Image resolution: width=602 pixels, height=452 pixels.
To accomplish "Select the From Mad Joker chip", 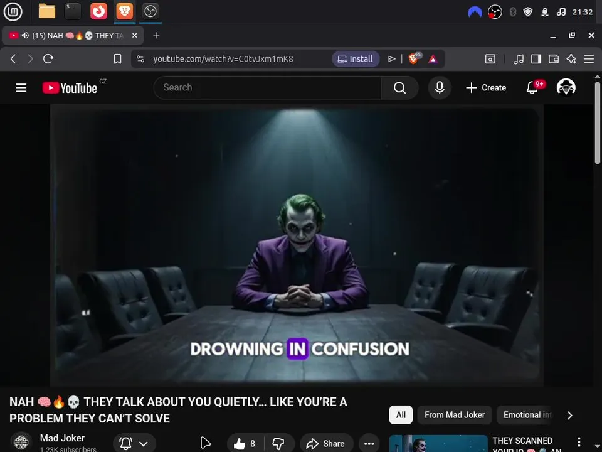I will [x=455, y=415].
